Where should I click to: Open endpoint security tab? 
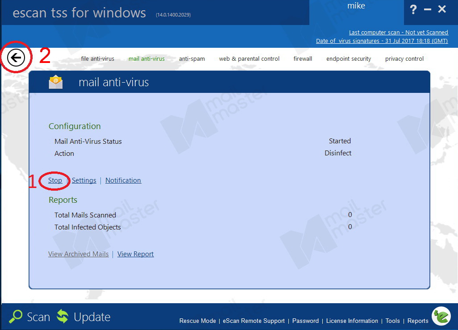click(349, 59)
